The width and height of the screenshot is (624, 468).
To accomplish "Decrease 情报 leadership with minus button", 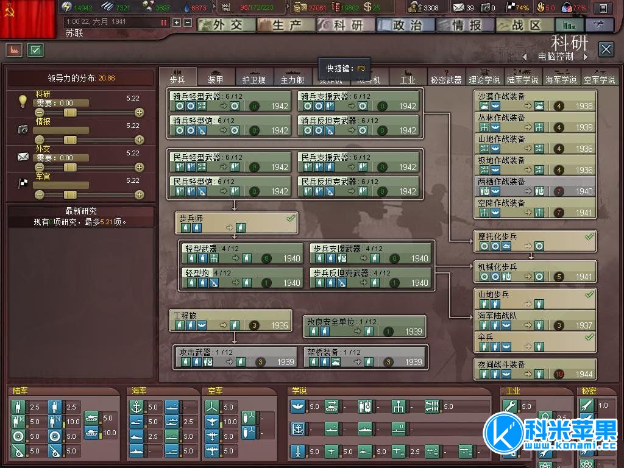I will [x=39, y=140].
